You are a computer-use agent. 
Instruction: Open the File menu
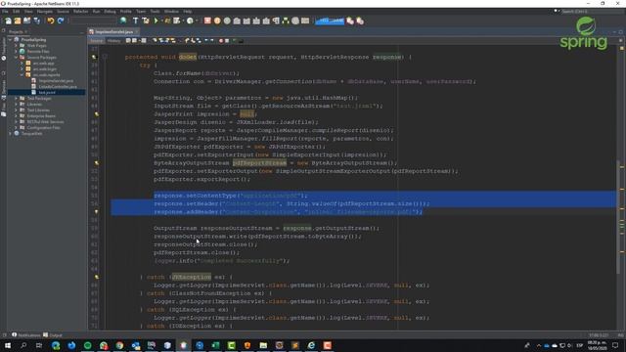[x=5, y=12]
